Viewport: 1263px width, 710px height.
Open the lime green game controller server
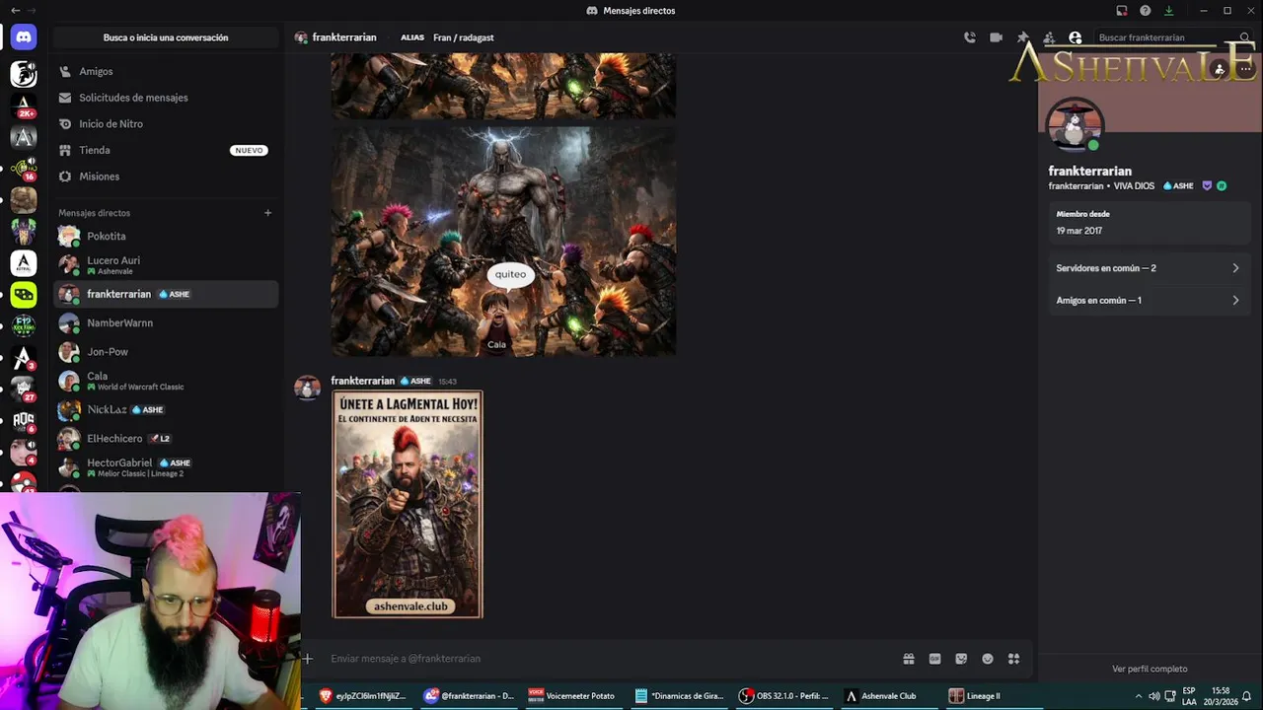tap(24, 295)
